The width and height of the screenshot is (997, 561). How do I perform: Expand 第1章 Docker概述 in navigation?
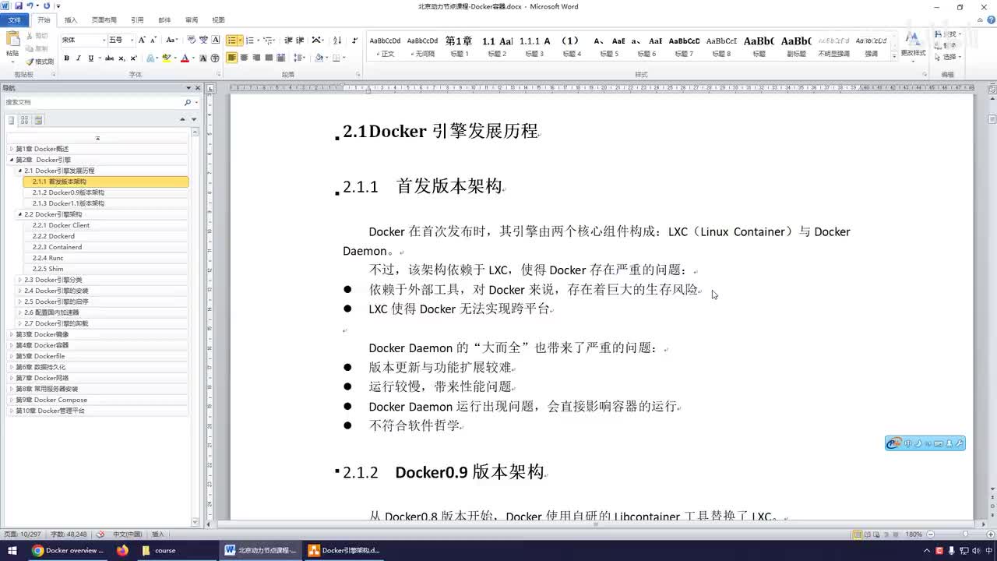(x=11, y=149)
